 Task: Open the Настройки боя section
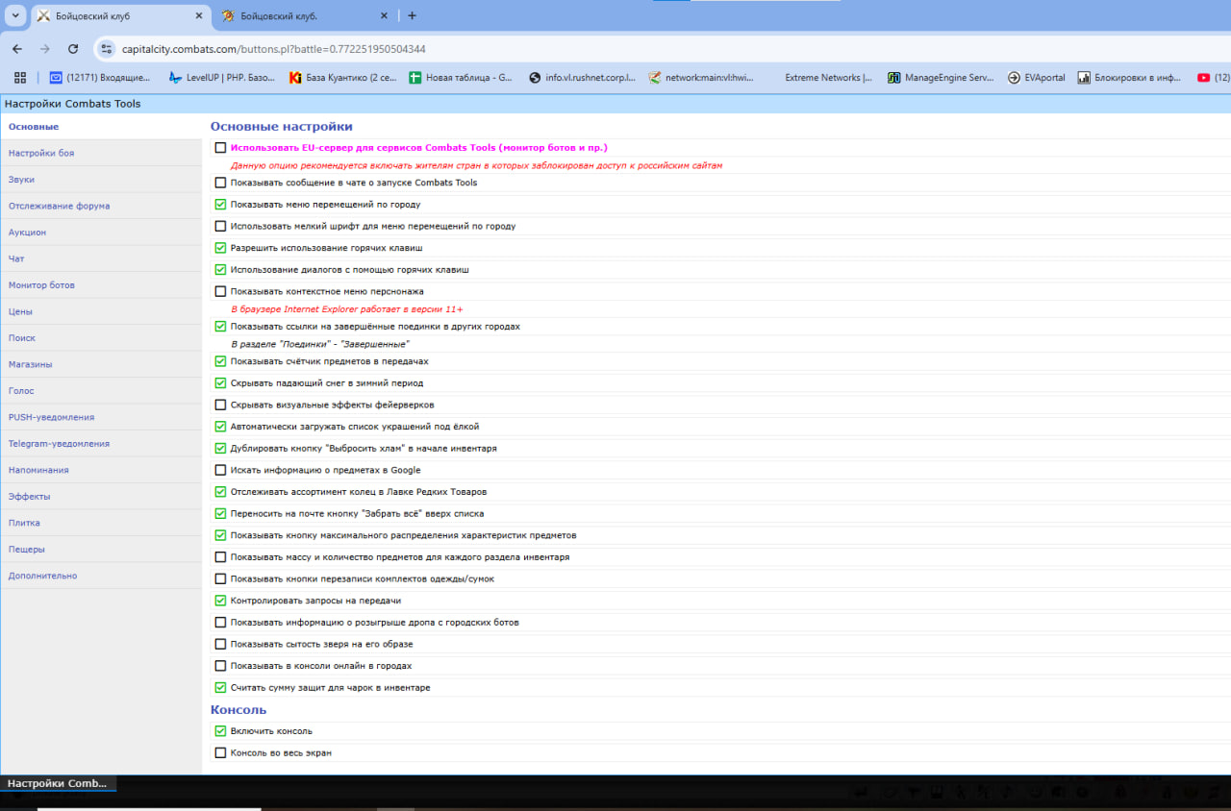pos(101,153)
